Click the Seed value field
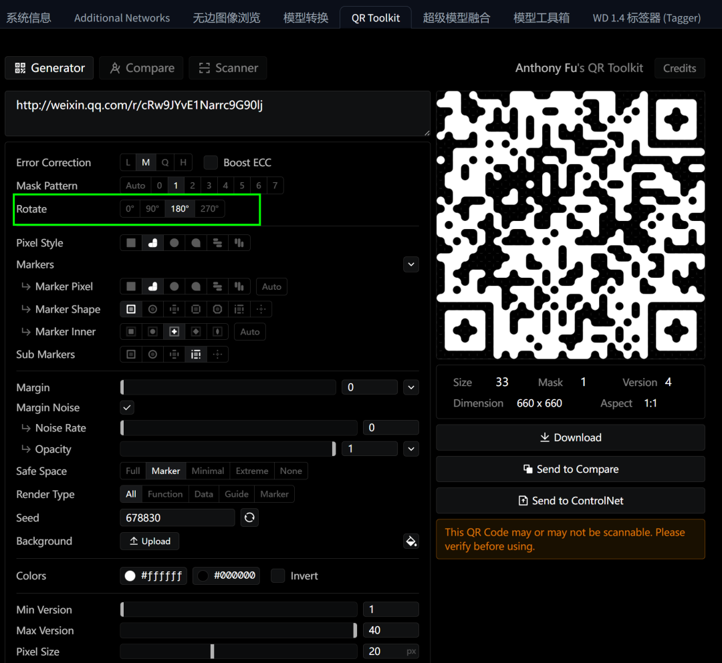The image size is (722, 663). click(x=177, y=517)
